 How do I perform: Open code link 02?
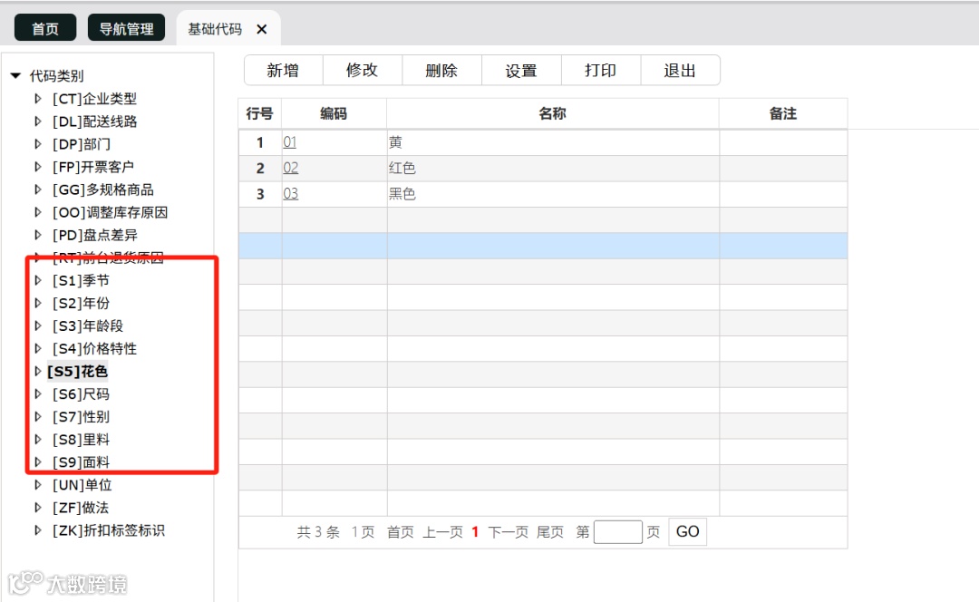tap(290, 168)
